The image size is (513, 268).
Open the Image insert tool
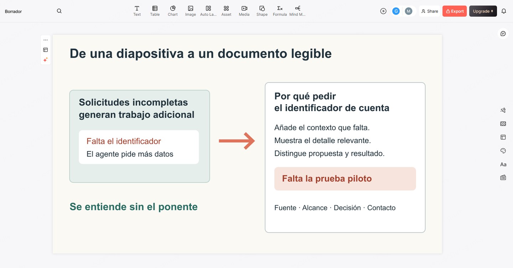pyautogui.click(x=191, y=11)
